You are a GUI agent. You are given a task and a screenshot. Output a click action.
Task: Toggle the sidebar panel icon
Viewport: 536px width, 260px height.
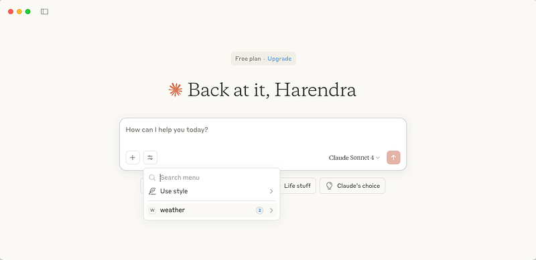[x=44, y=11]
